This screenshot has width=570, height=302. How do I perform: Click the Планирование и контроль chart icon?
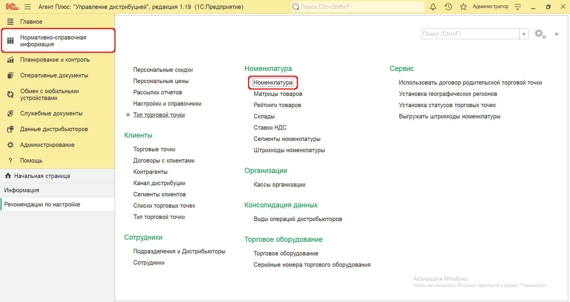click(10, 60)
